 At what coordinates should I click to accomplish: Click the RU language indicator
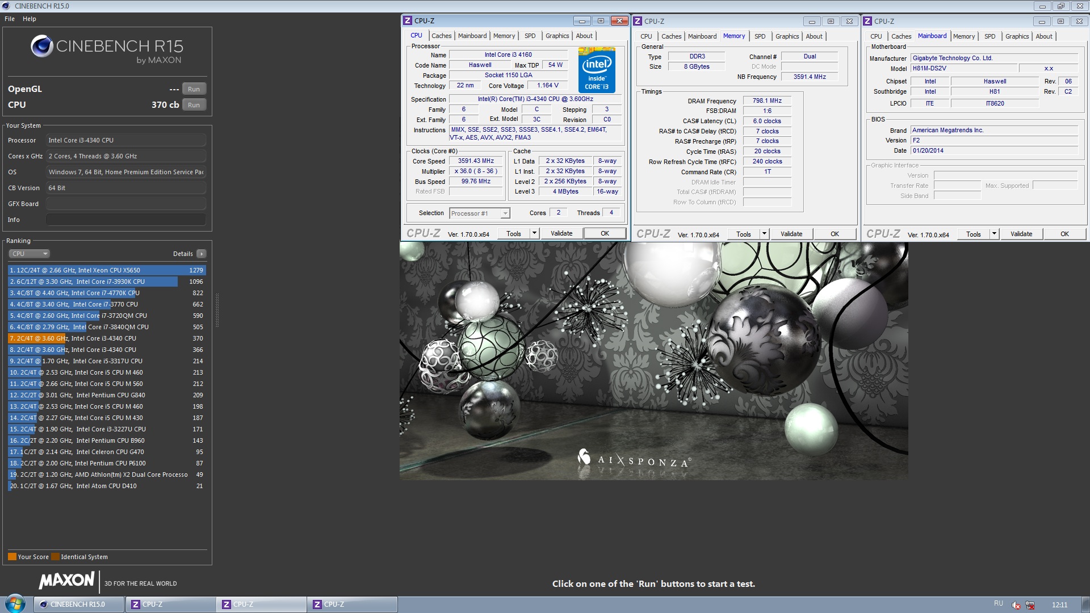pos(999,603)
